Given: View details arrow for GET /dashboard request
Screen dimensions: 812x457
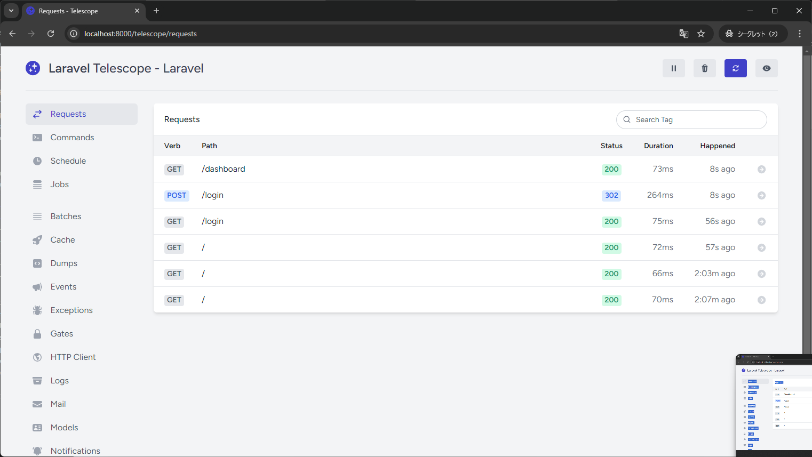Looking at the screenshot, I should click(x=762, y=169).
